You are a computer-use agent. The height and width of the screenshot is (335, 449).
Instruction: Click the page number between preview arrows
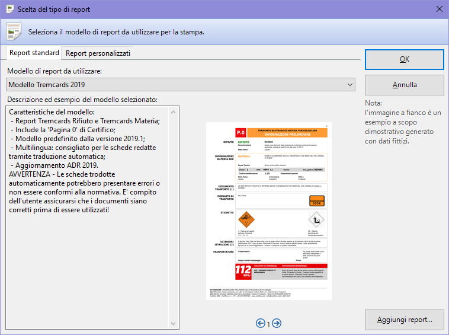coord(268,324)
